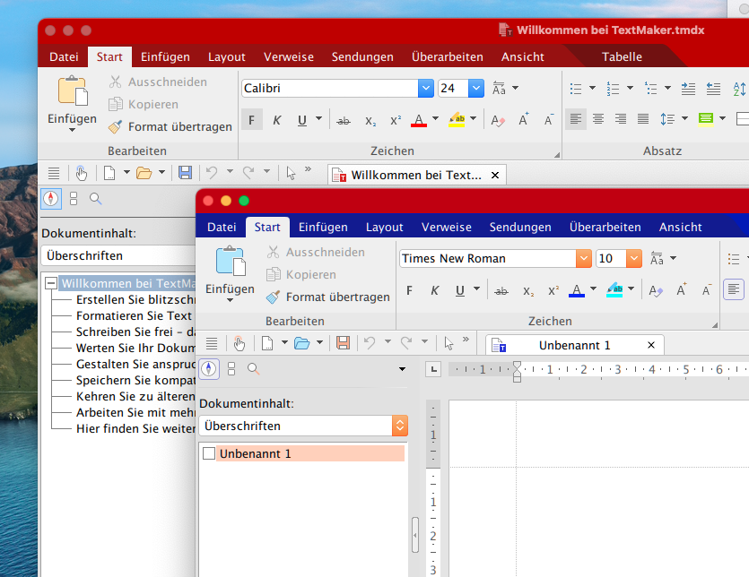Click Kopieren in front window
Viewport: 749px width, 577px height.
click(300, 275)
